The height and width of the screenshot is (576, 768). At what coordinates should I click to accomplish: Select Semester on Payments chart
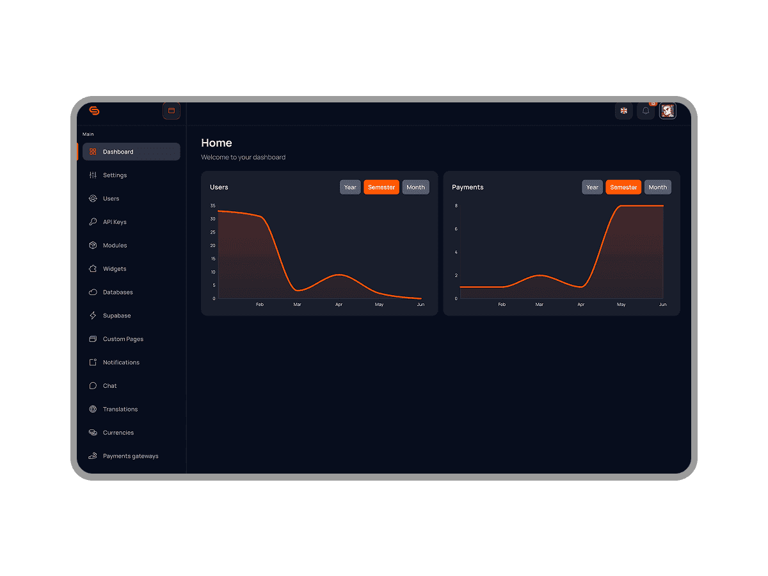[x=623, y=188]
